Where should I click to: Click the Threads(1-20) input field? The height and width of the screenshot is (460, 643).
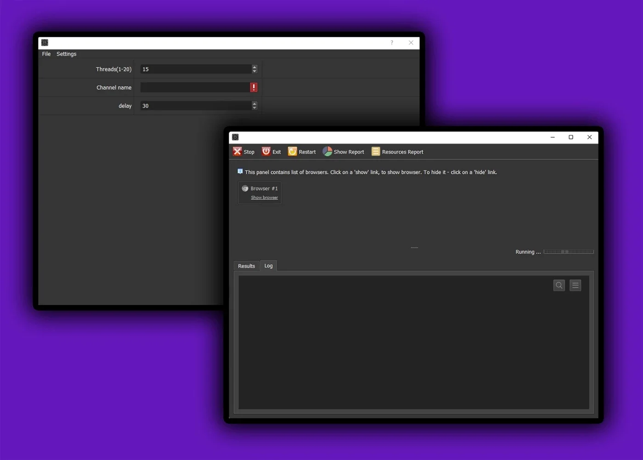click(x=196, y=69)
